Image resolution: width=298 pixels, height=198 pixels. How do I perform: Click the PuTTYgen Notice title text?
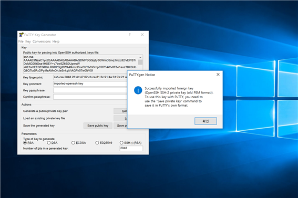click(x=142, y=75)
